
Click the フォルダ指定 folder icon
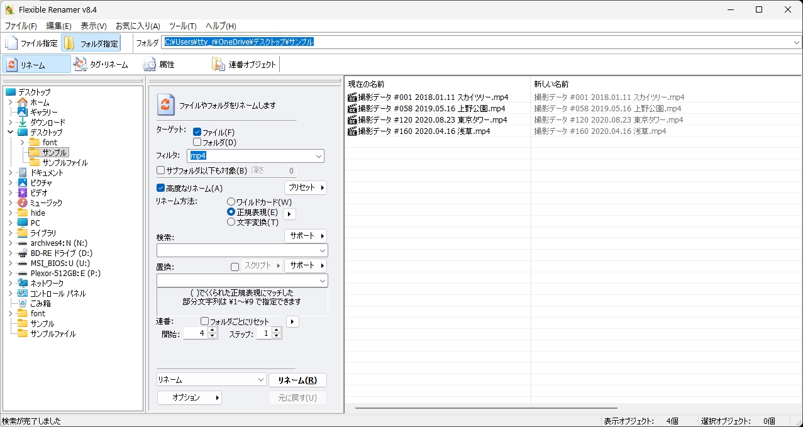70,43
